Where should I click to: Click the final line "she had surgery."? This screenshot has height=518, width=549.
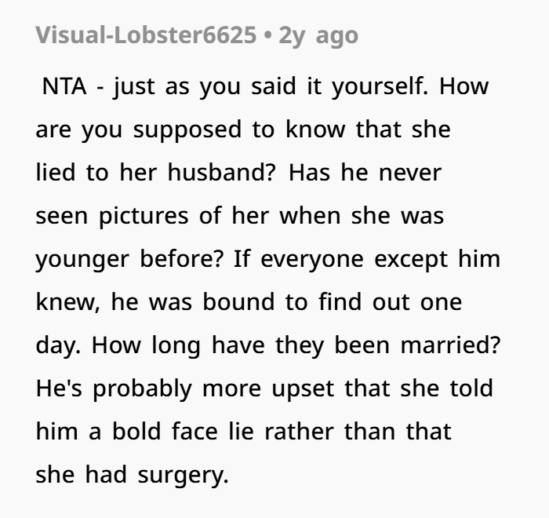(131, 474)
